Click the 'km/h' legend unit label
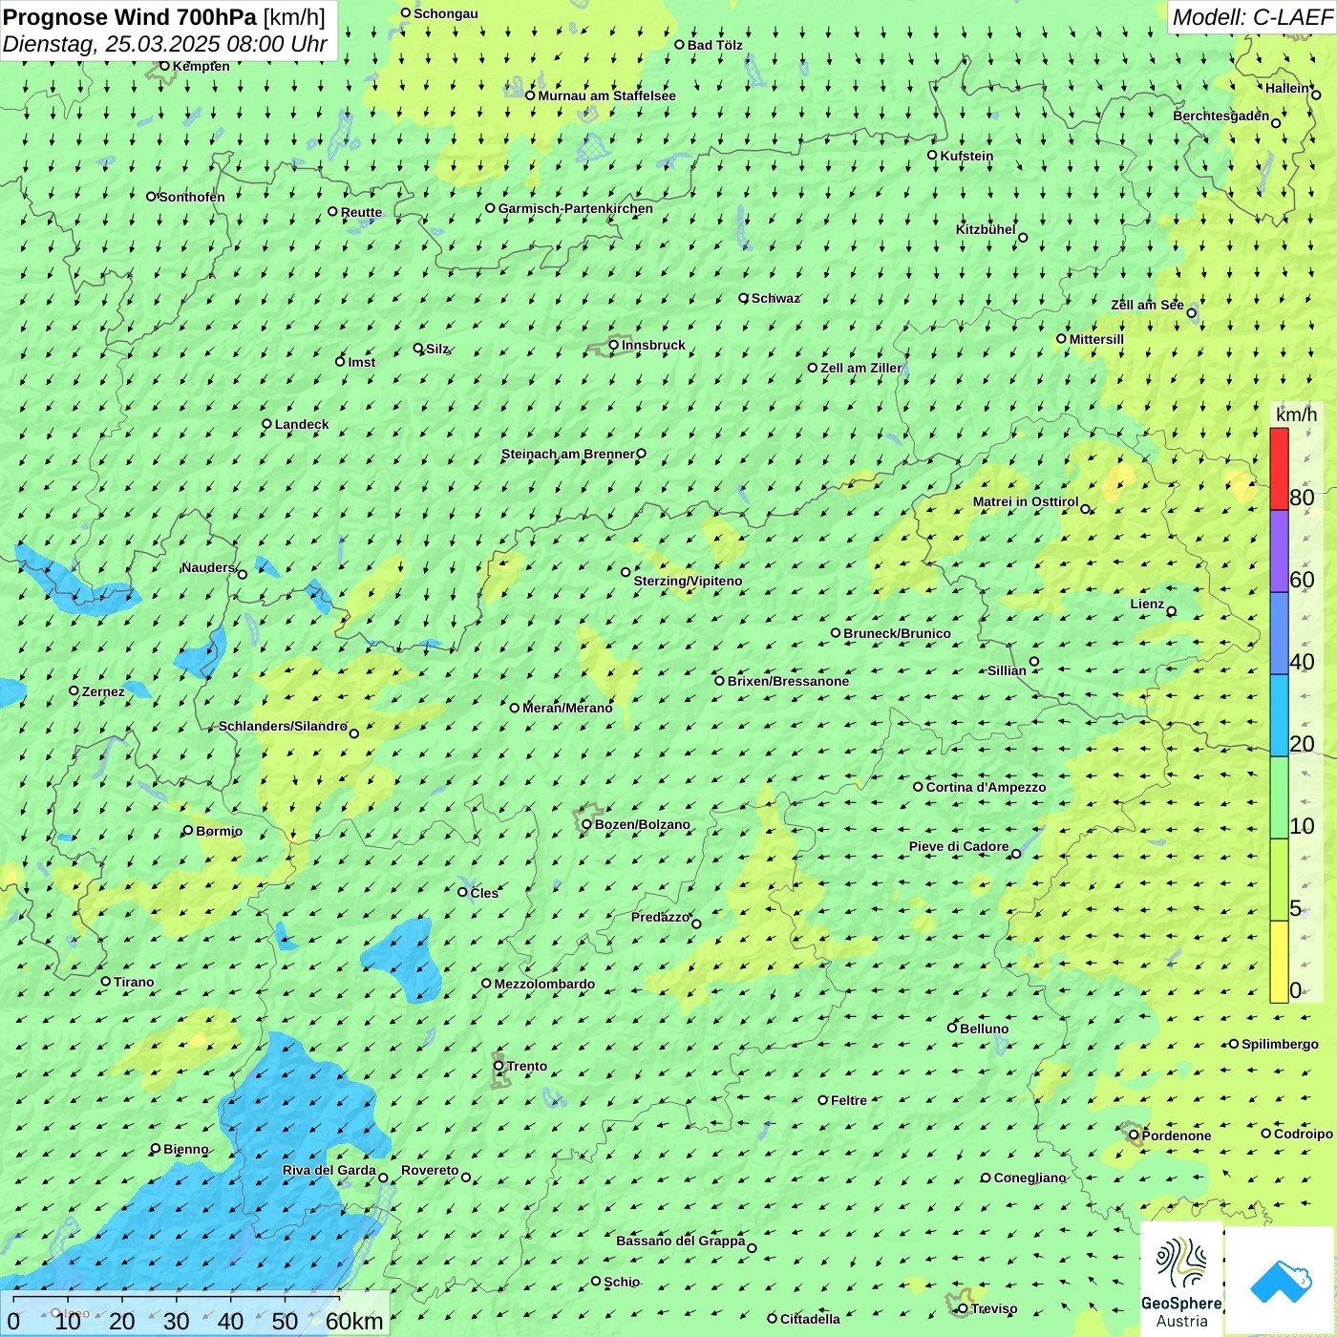1337x1337 pixels. point(1296,414)
